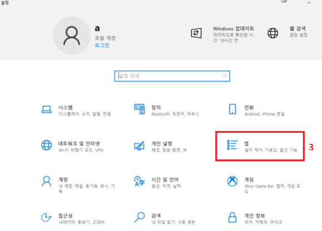Open the 게임 Xbox icon
Viewport: 322px width, 231px height.
232,181
